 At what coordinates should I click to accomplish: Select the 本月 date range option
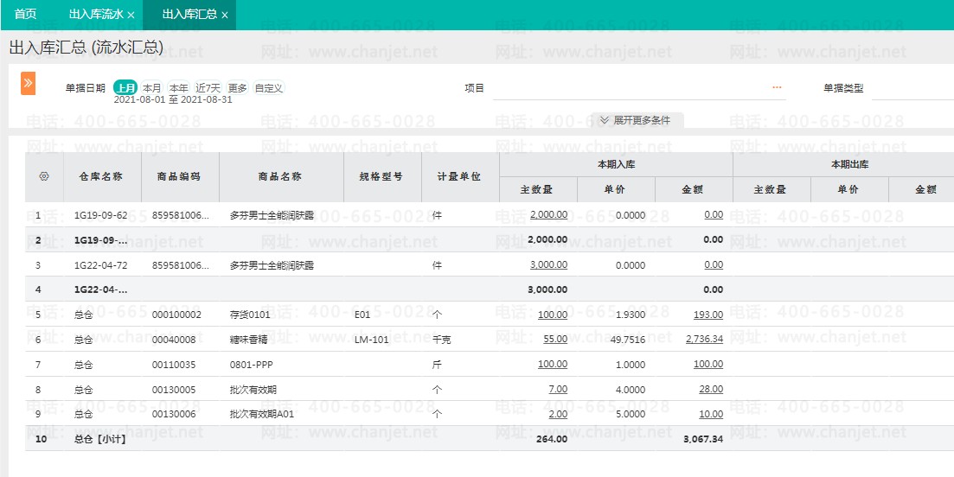pyautogui.click(x=152, y=88)
